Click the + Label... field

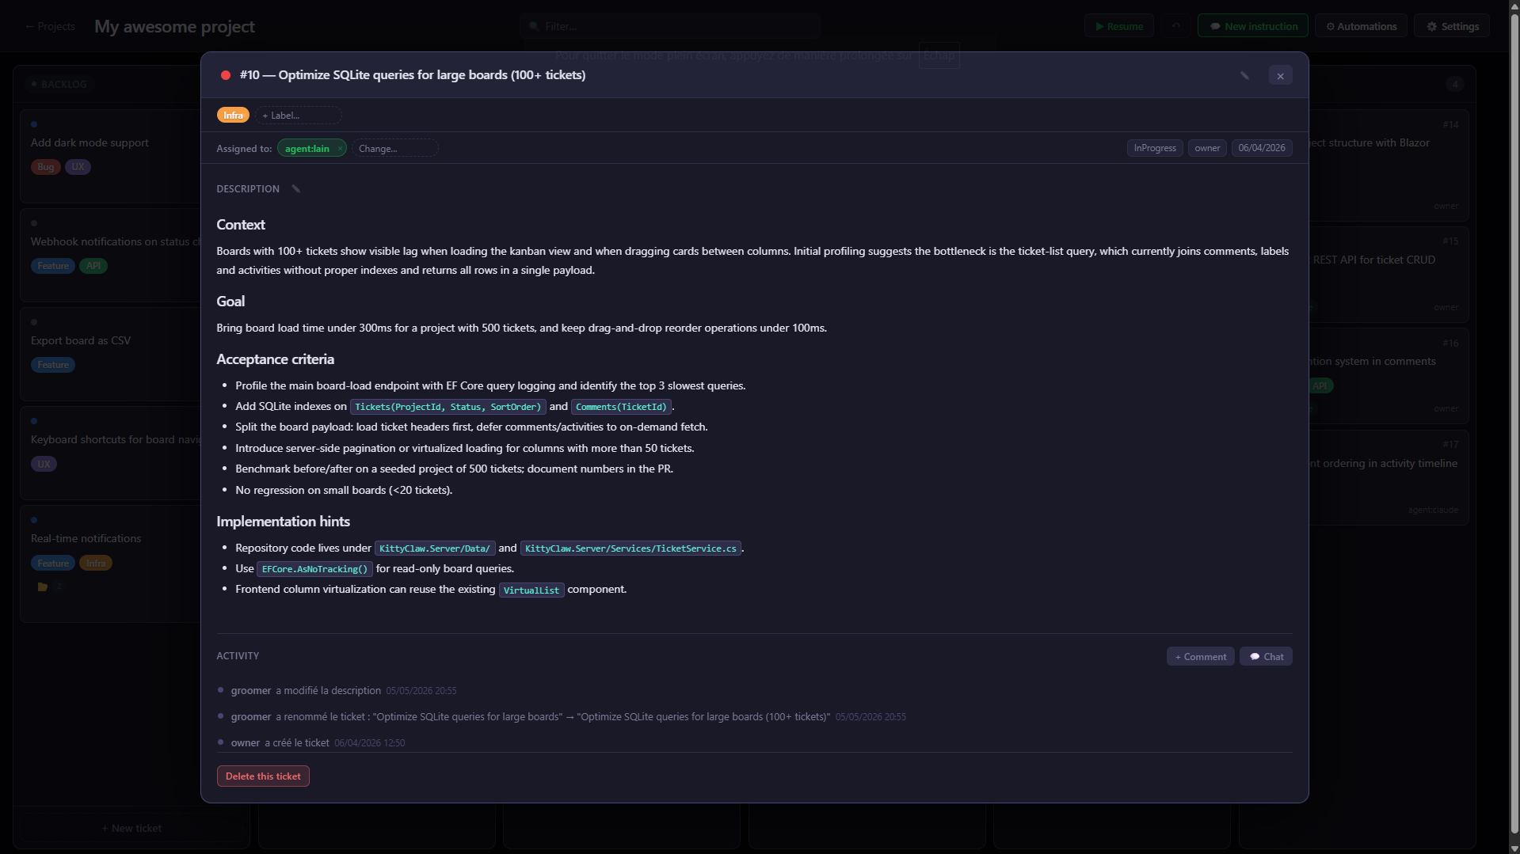[x=298, y=116]
